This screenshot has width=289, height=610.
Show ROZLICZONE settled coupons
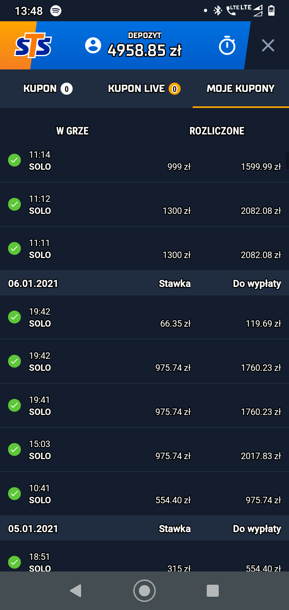tap(217, 131)
